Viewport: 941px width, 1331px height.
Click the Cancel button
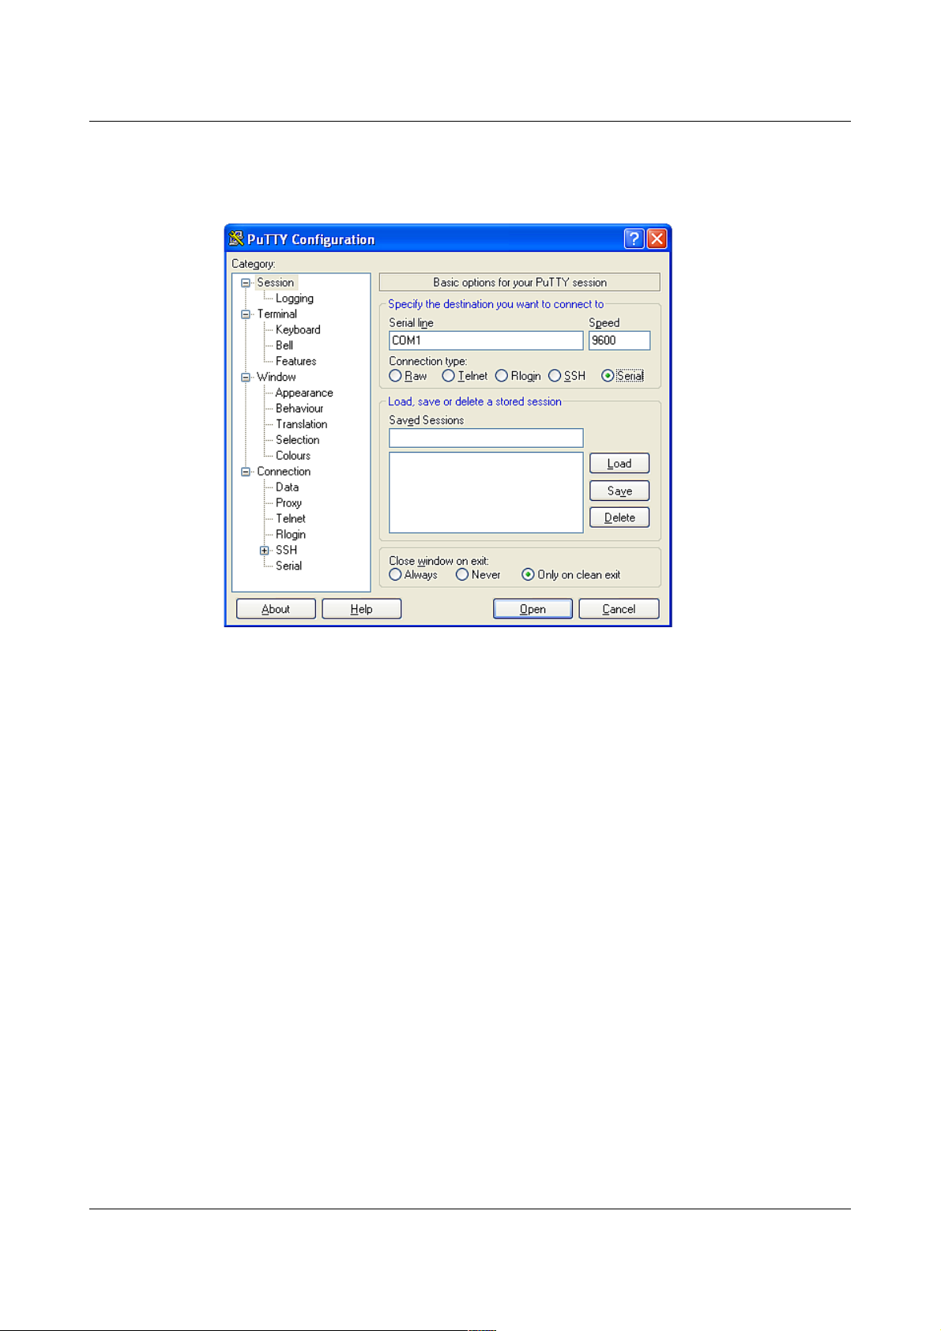pyautogui.click(x=619, y=609)
